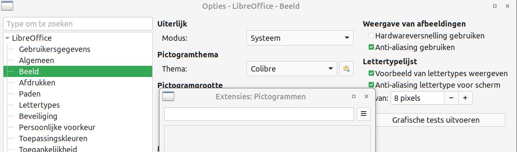Open the Modus dropdown showing Systeem
This screenshot has width=517, height=152.
pyautogui.click(x=300, y=38)
